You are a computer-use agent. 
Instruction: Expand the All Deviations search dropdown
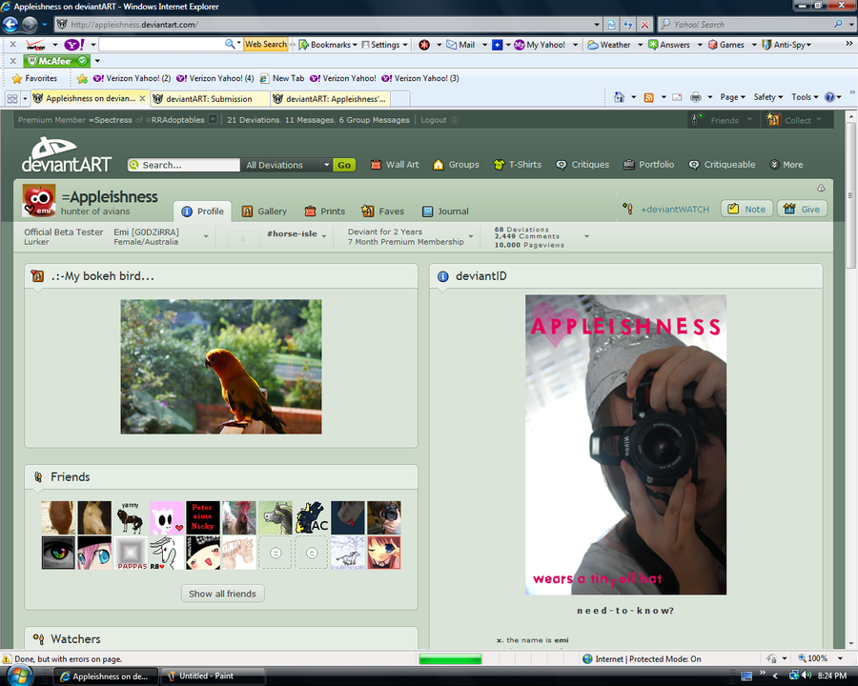click(x=287, y=165)
